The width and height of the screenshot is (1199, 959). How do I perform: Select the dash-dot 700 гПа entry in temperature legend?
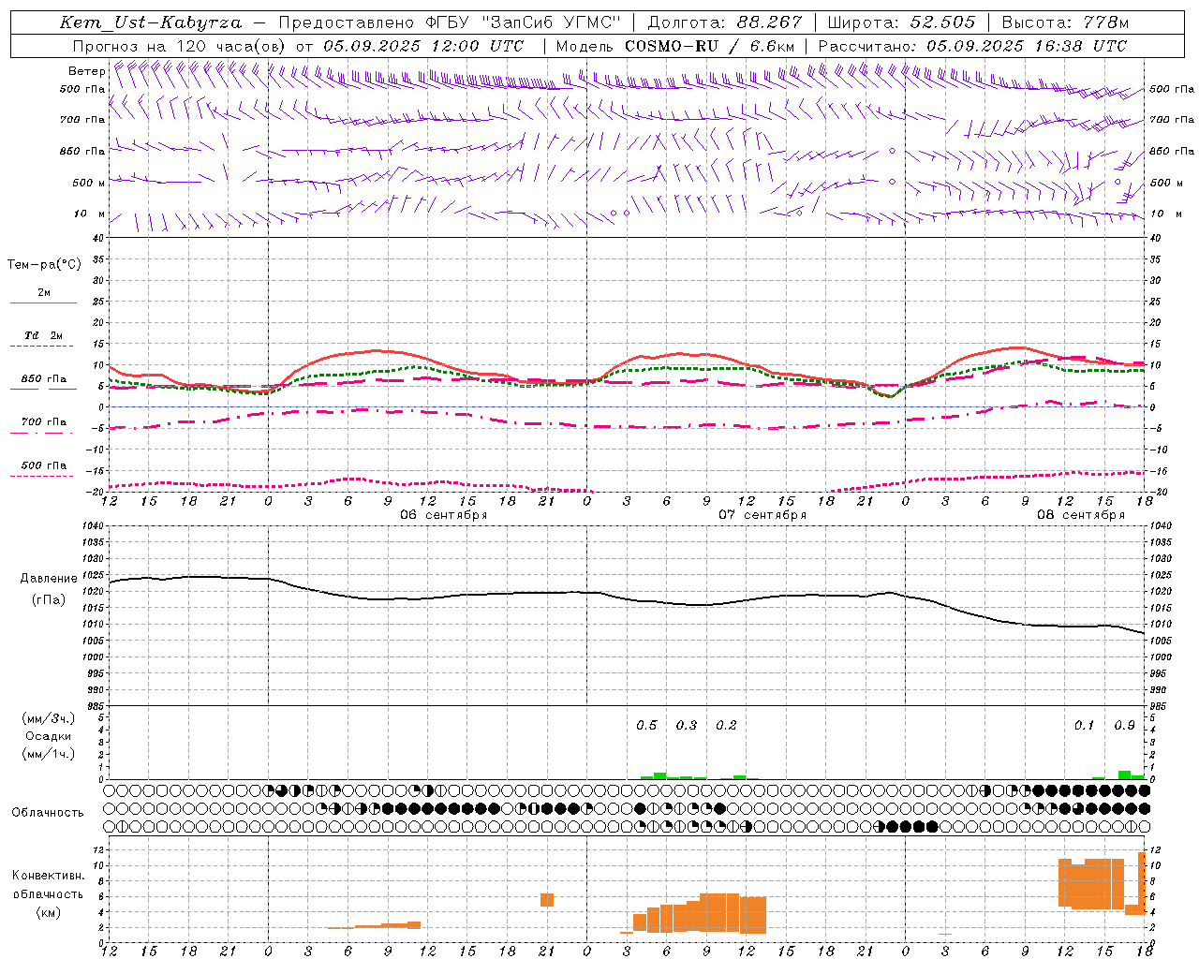[43, 426]
